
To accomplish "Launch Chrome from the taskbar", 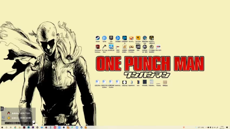I will (15, 128).
